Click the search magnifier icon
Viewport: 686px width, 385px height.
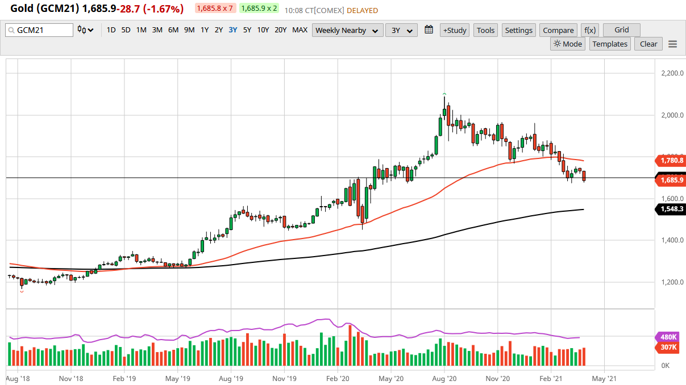[x=11, y=31]
